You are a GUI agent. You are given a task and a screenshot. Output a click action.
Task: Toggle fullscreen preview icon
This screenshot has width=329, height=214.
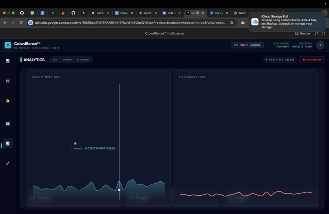324,33
